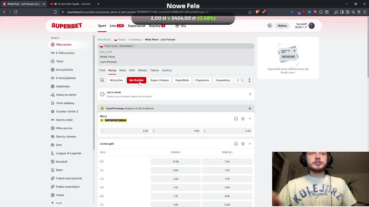
Task: Switch to Sport main tab
Action: click(102, 26)
